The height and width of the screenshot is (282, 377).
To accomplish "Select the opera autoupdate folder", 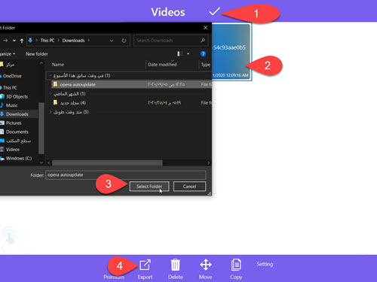I will pos(131,84).
